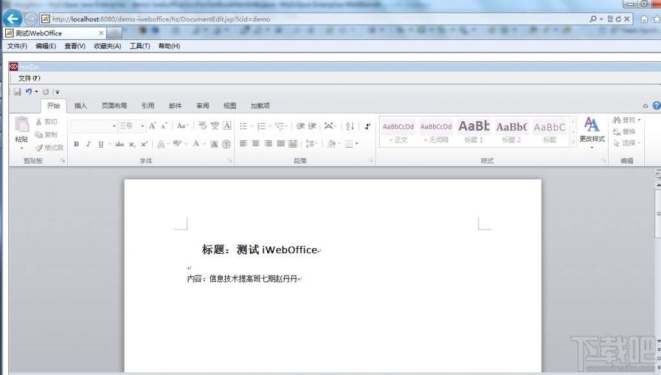Click the browser Home icon
The width and height of the screenshot is (661, 375).
tap(644, 19)
